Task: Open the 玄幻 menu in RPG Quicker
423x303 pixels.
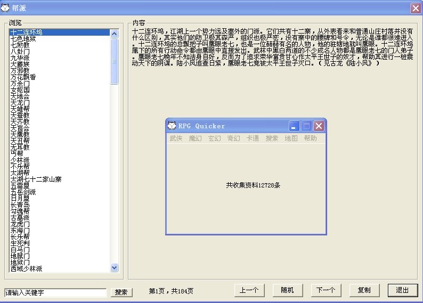Action: point(215,138)
